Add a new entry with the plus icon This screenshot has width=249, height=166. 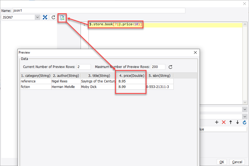coord(217,122)
